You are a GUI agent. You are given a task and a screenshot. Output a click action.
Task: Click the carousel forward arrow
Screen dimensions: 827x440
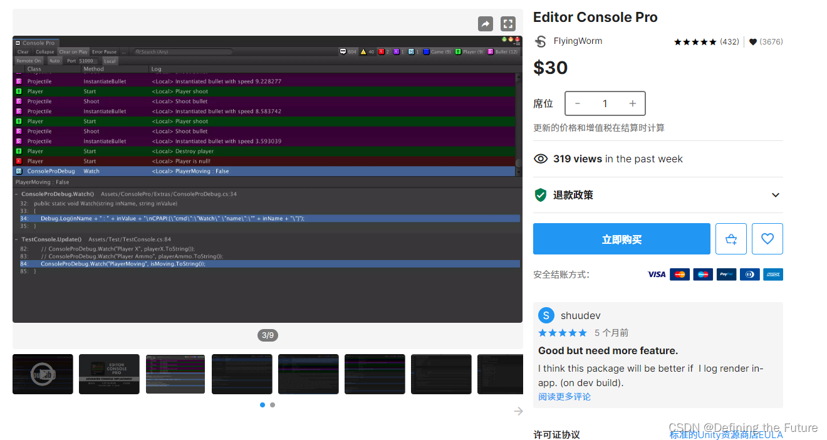[518, 411]
